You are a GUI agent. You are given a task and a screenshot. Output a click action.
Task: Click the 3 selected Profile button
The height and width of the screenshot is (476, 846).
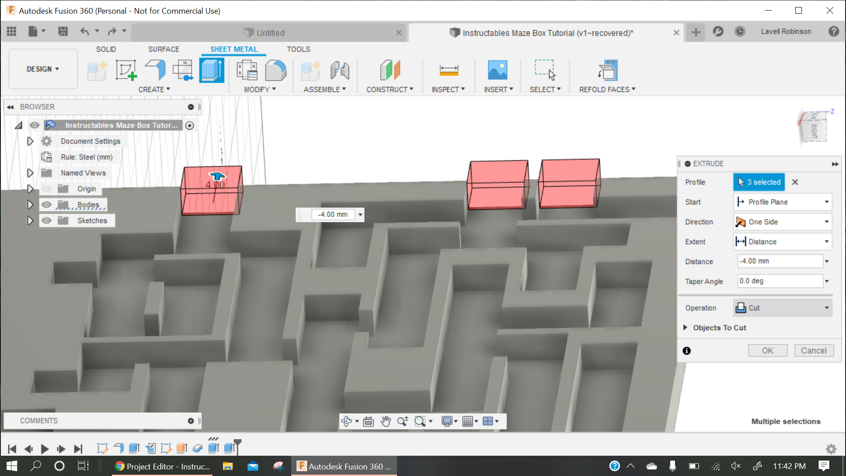[x=759, y=182]
